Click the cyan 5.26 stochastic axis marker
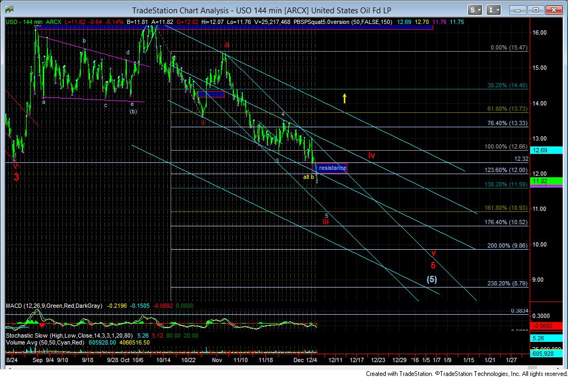Screen dimensions: 568x377 (x=546, y=338)
